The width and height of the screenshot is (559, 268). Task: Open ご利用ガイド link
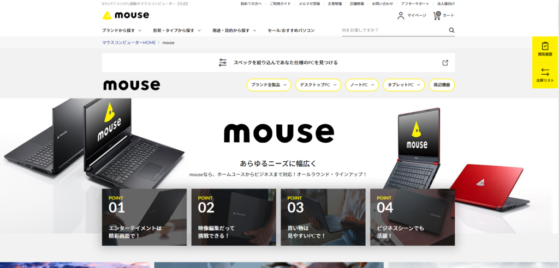280,4
